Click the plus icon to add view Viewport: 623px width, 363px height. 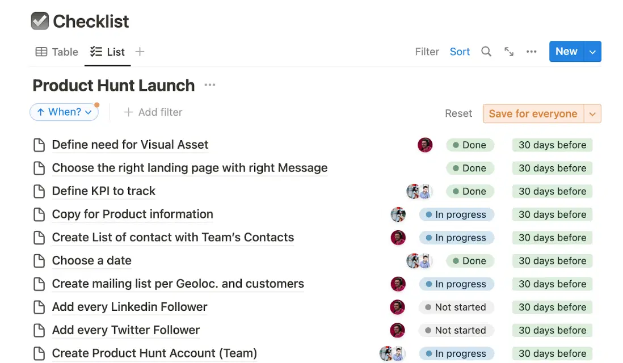pos(140,52)
